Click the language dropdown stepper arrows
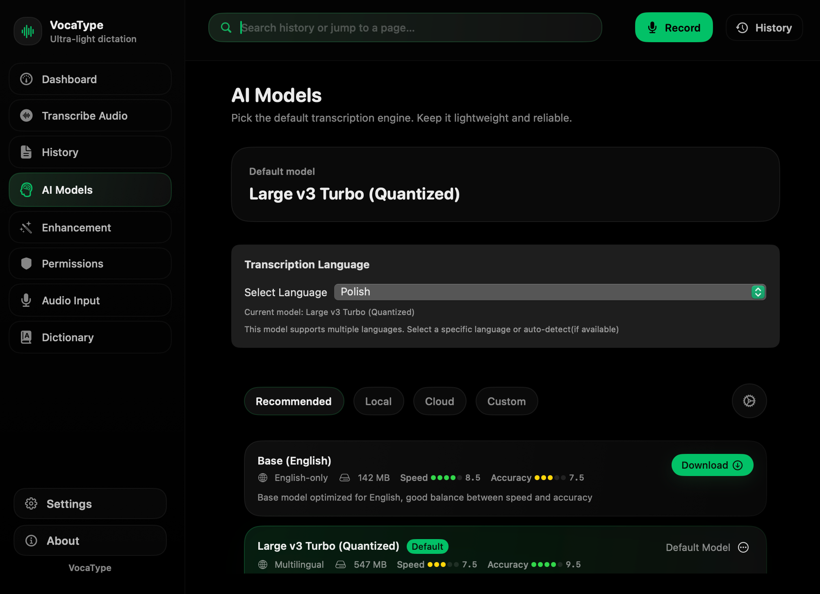This screenshot has width=820, height=594. pos(758,292)
